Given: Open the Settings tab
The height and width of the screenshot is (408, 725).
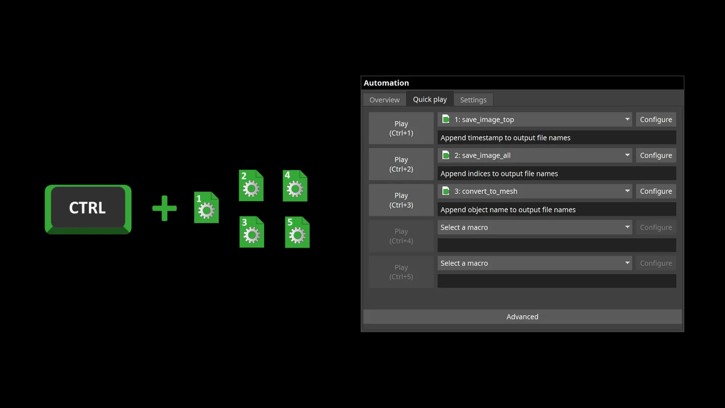Looking at the screenshot, I should click(x=473, y=100).
